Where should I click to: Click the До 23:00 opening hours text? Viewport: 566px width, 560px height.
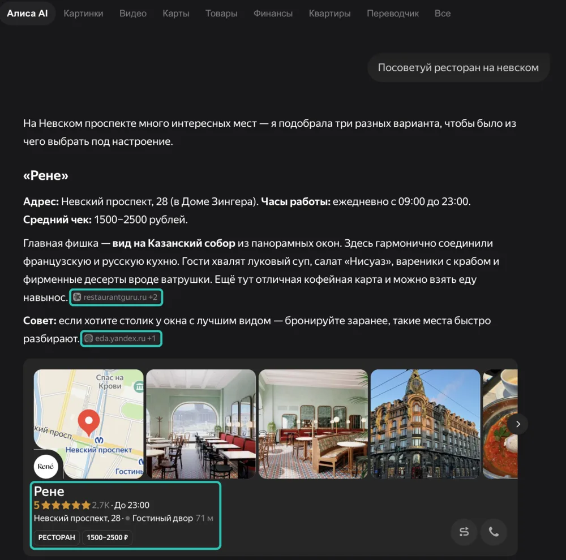pyautogui.click(x=132, y=505)
